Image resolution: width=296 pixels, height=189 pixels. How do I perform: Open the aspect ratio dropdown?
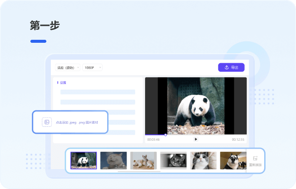[x=68, y=68]
